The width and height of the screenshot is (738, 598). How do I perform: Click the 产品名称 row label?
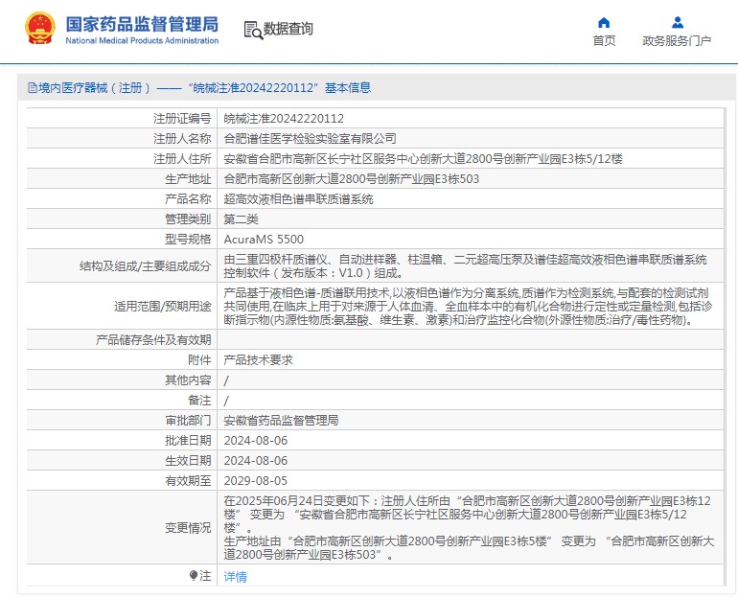click(188, 199)
